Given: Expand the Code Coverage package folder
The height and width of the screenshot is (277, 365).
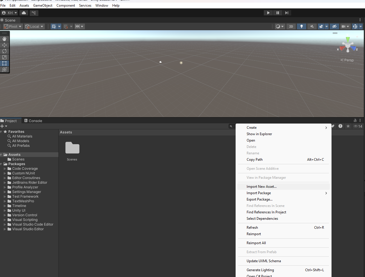Looking at the screenshot, I should click(x=5, y=169).
